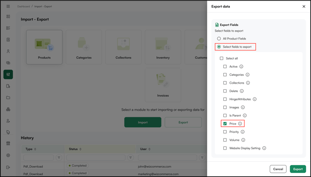Check the Website Display Setting checkbox

coord(225,148)
